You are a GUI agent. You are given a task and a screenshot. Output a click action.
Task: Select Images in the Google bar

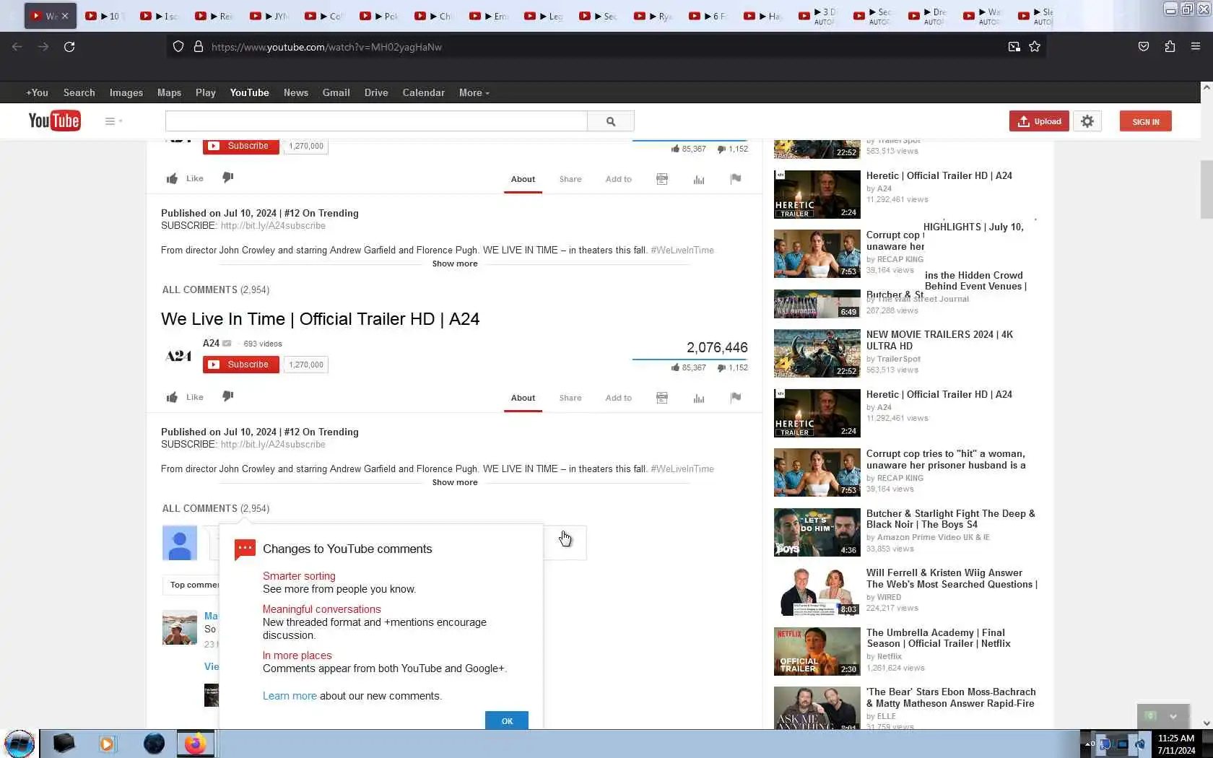[x=126, y=92]
